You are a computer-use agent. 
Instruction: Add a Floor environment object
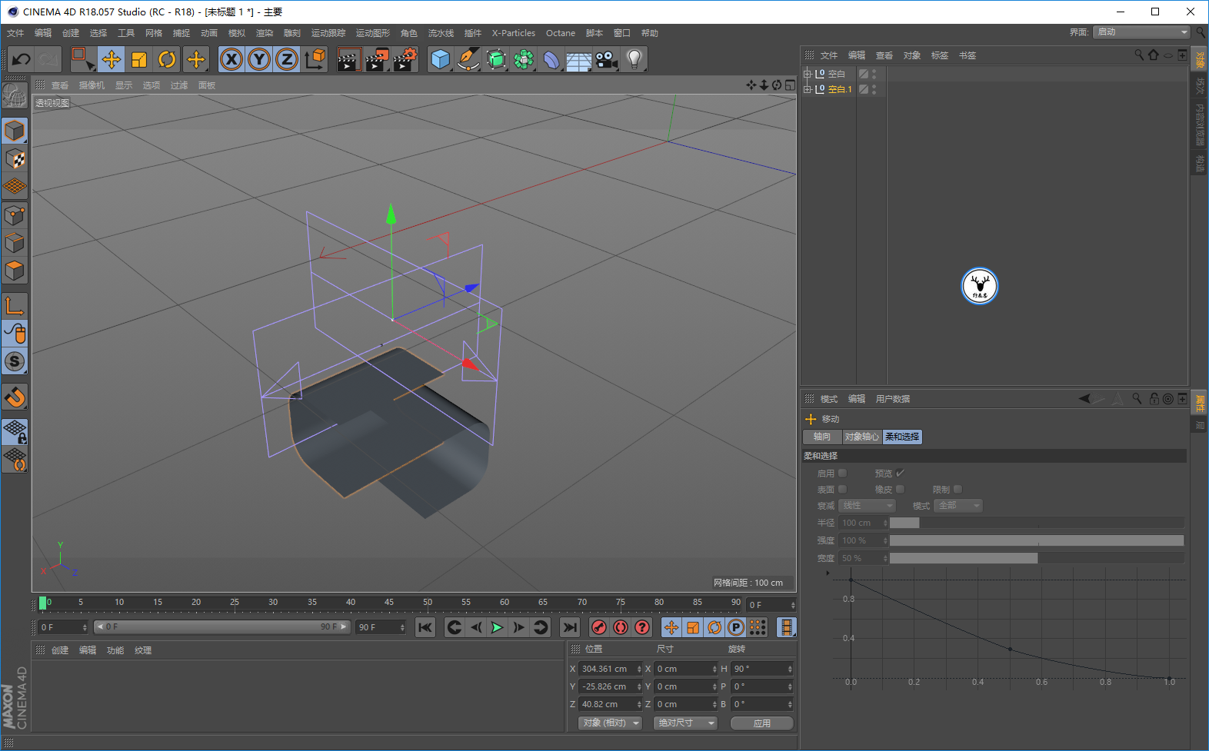578,59
